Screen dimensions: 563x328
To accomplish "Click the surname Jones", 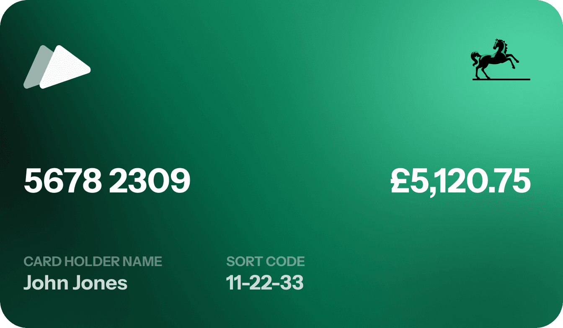I will tap(100, 283).
